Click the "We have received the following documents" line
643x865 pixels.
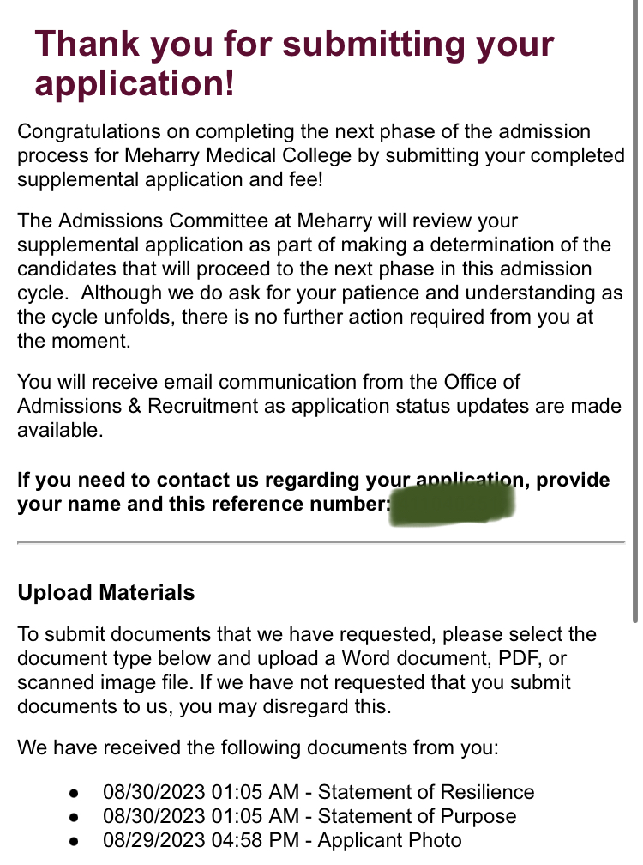point(257,747)
